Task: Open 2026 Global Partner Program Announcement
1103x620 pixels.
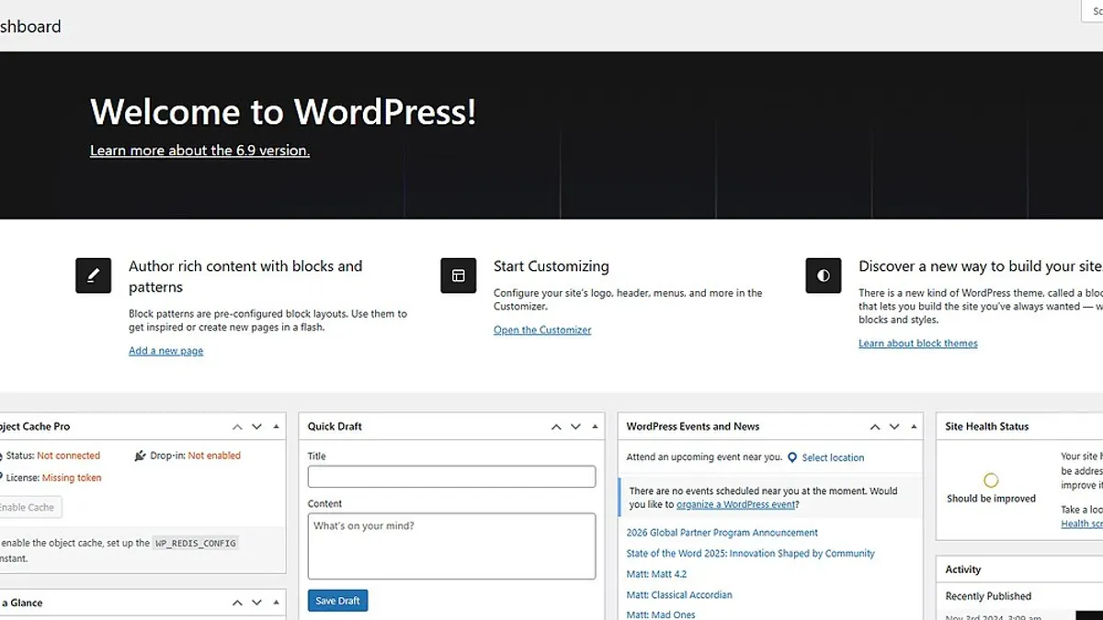Action: 722,533
